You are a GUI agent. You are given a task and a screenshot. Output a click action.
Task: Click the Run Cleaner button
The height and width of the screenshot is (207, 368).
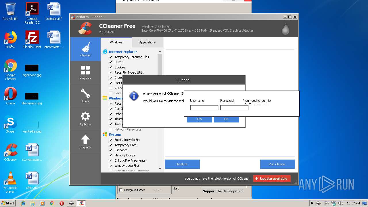click(277, 164)
